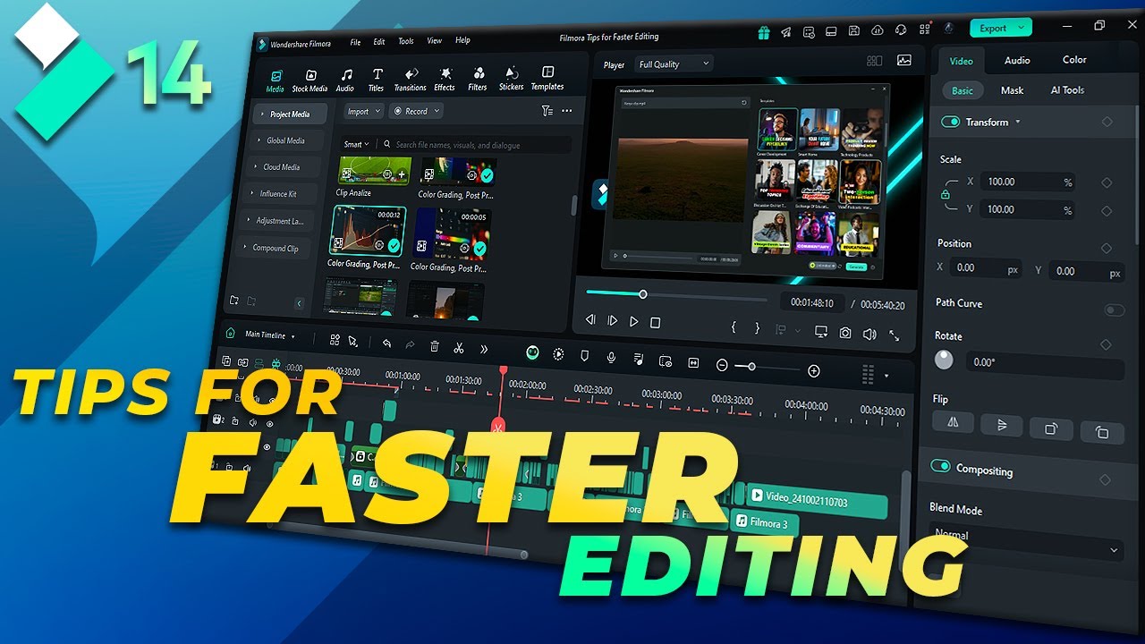Screen dimensions: 1145x644
Task: Open the View menu
Action: point(434,40)
